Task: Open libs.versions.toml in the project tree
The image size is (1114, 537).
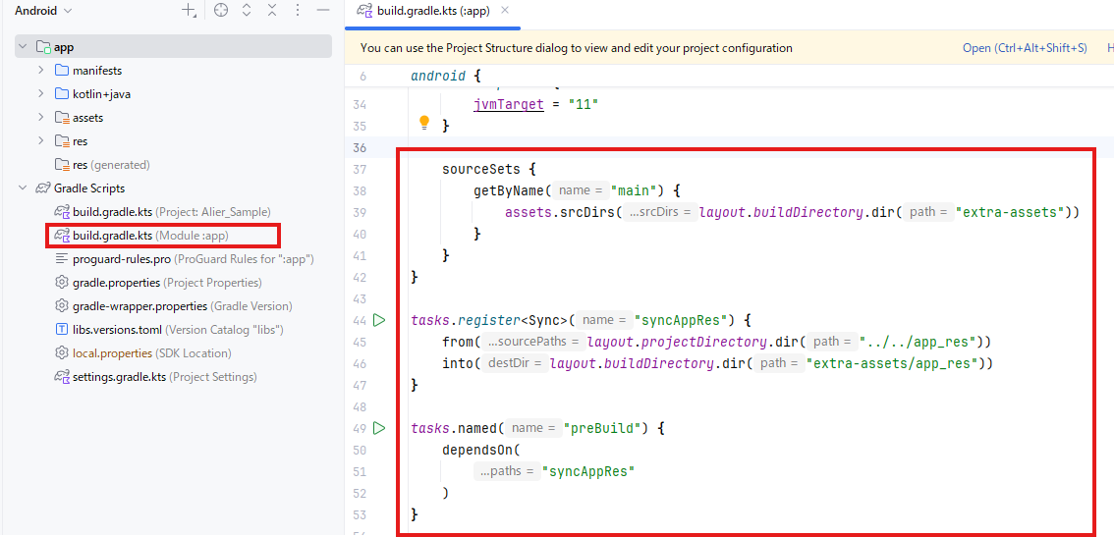Action: pos(118,330)
